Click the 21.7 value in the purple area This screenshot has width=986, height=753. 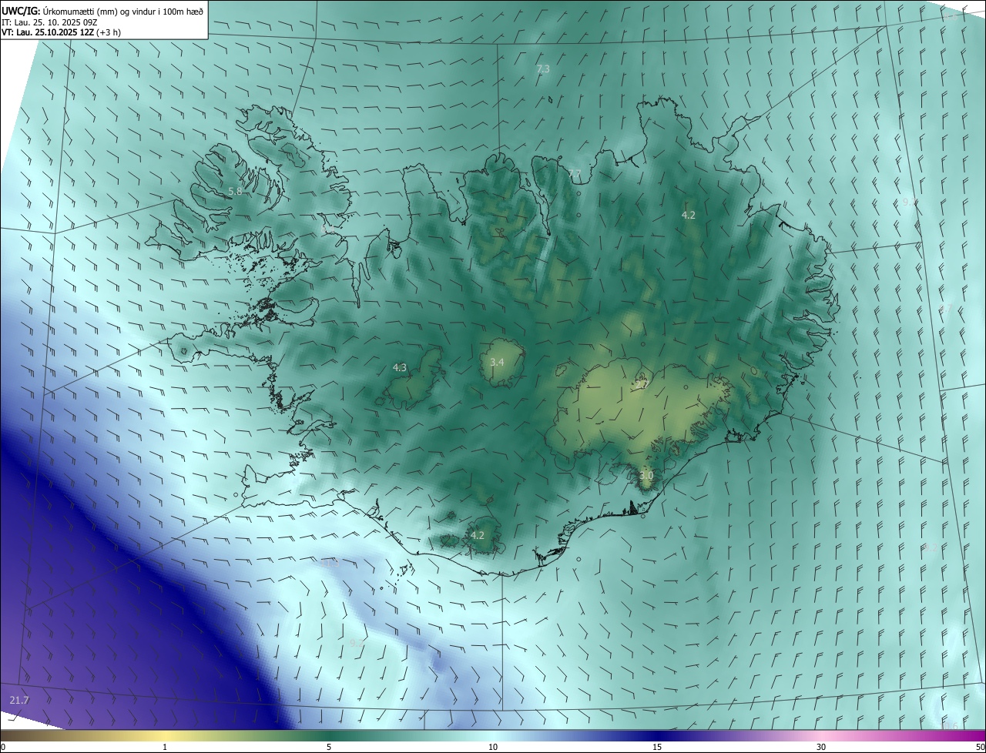(19, 700)
